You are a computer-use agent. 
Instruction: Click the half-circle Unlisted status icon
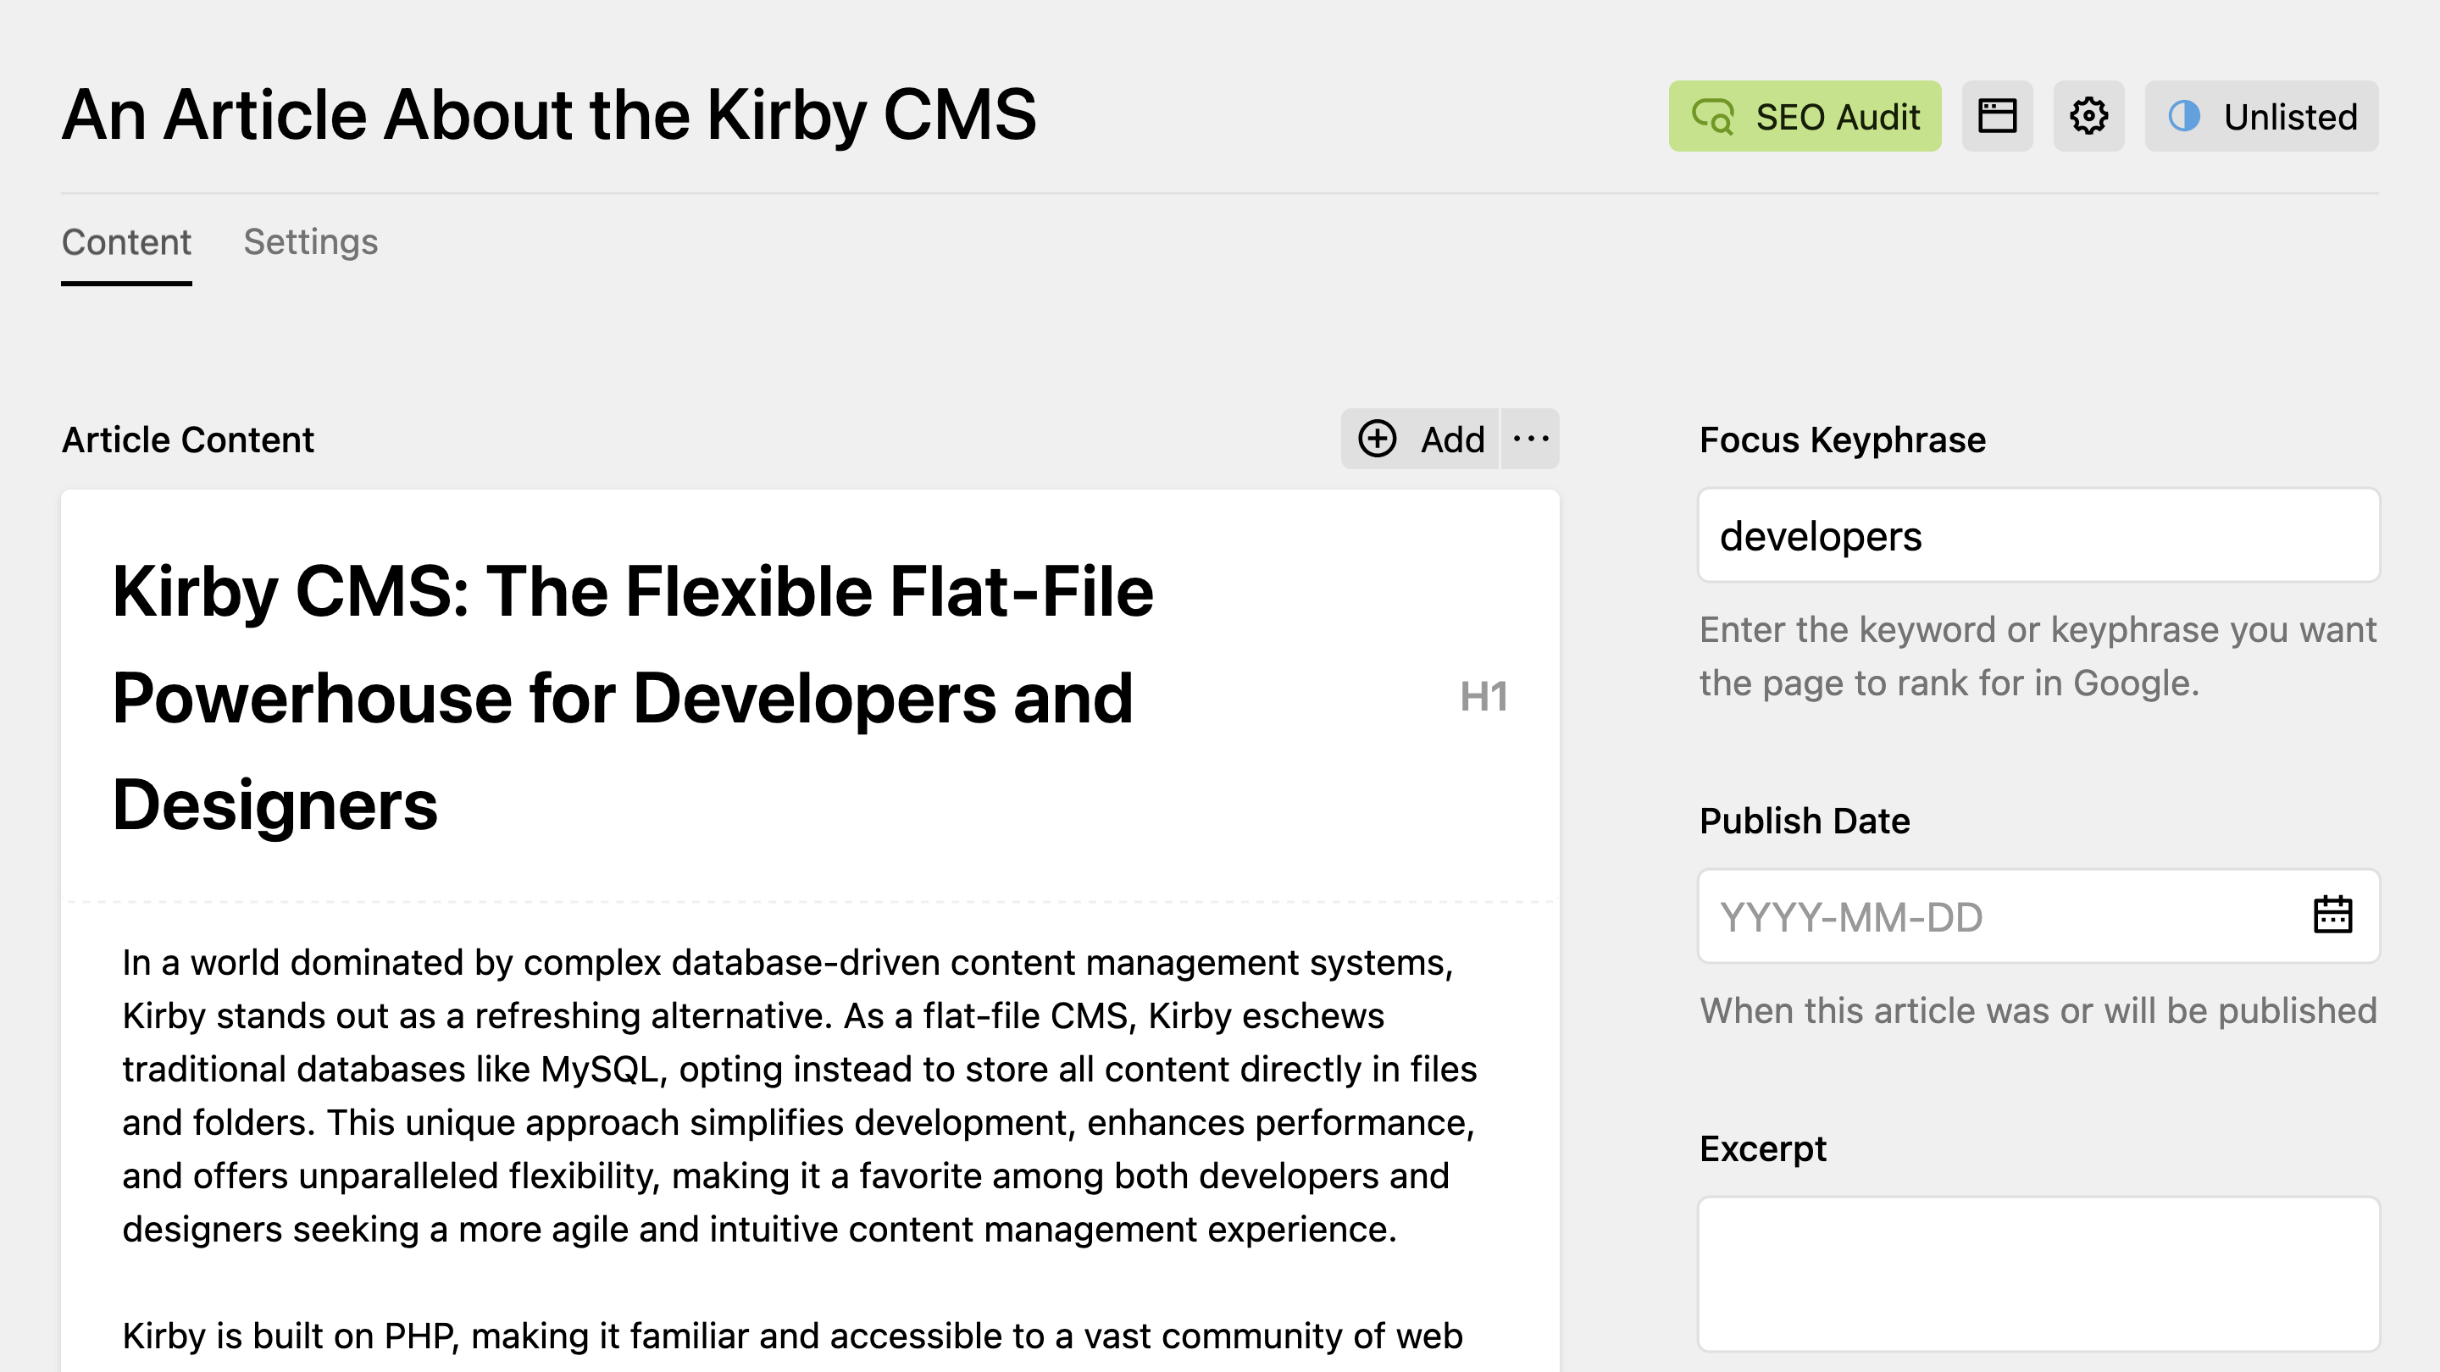tap(2184, 115)
